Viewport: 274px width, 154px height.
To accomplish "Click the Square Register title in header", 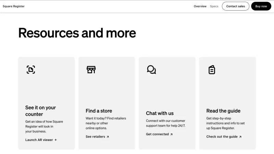I will coord(14,6).
